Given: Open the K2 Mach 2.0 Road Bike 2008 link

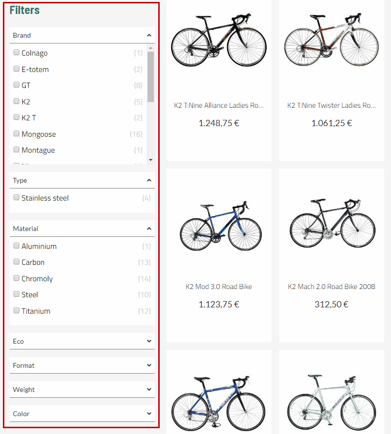Looking at the screenshot, I should pyautogui.click(x=331, y=287).
